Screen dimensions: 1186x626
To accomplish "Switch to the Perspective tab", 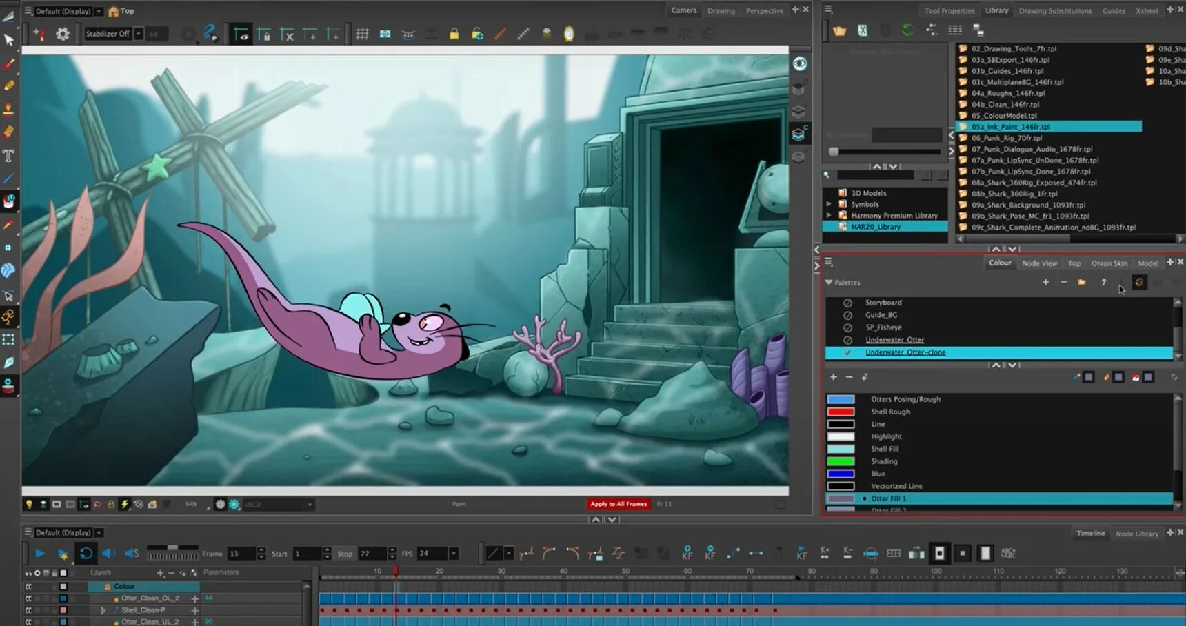I will (764, 10).
